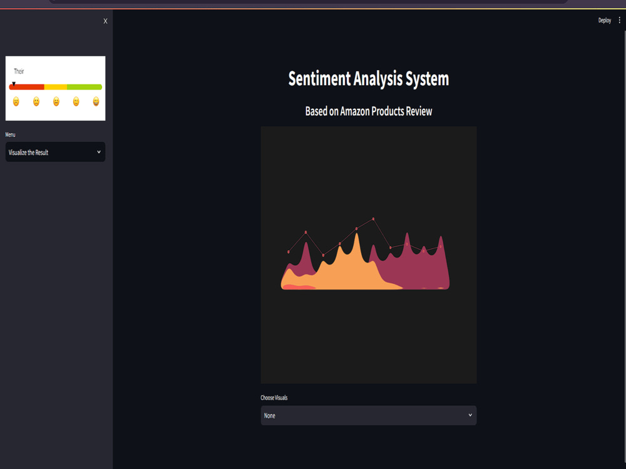The height and width of the screenshot is (469, 626).
Task: Click the word Their in the sentiment image
Action: pos(19,71)
